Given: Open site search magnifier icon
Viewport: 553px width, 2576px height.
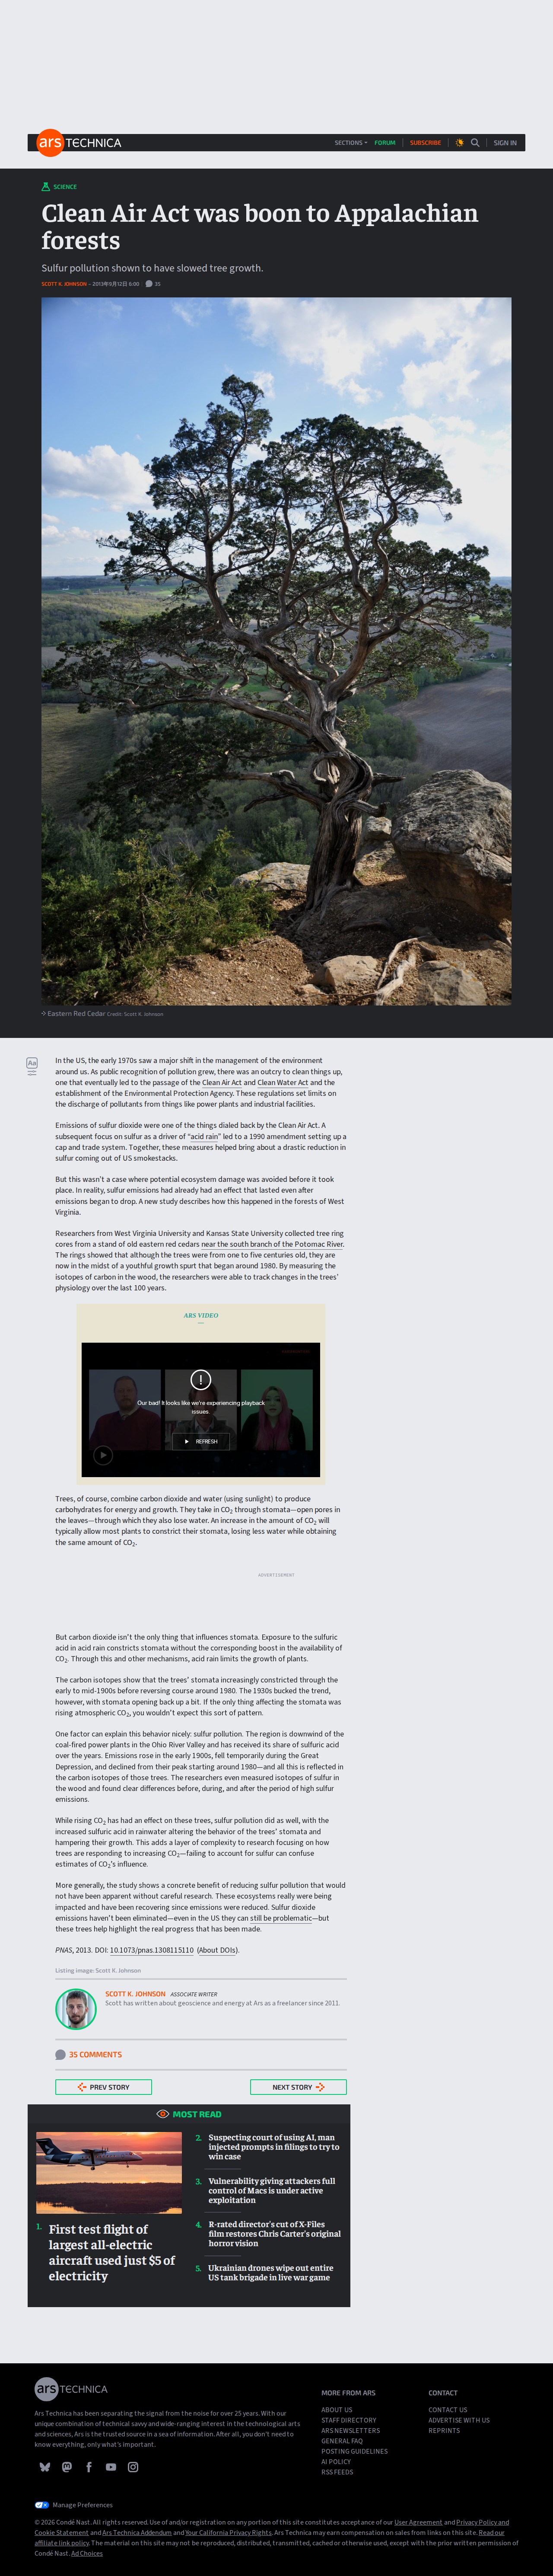Looking at the screenshot, I should tap(475, 143).
